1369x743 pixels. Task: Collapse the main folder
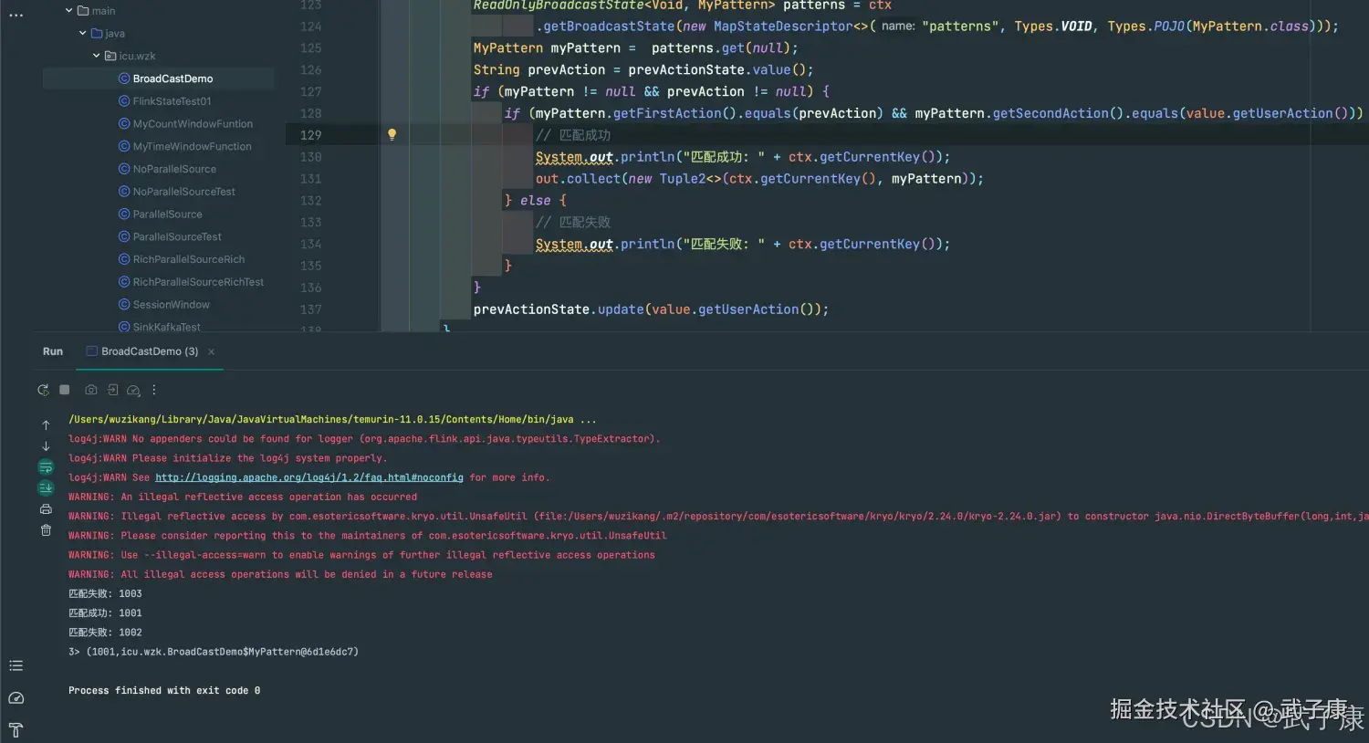click(x=69, y=11)
